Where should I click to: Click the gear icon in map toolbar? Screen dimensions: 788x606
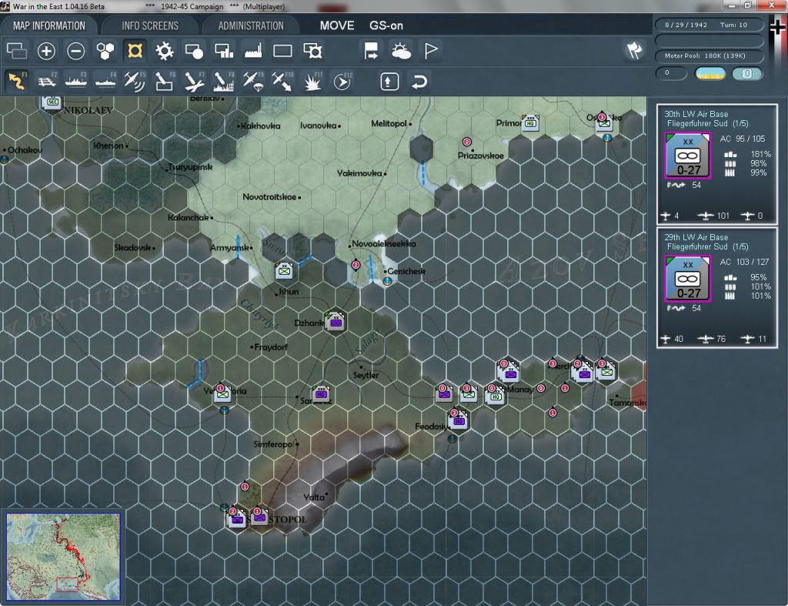coord(165,51)
